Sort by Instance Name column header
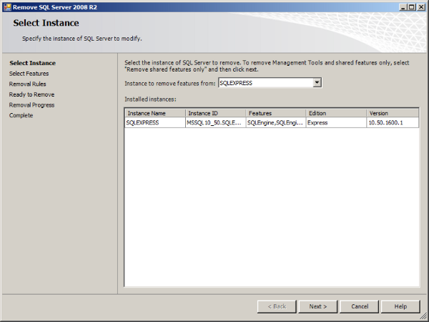The height and width of the screenshot is (322, 429). (155, 113)
